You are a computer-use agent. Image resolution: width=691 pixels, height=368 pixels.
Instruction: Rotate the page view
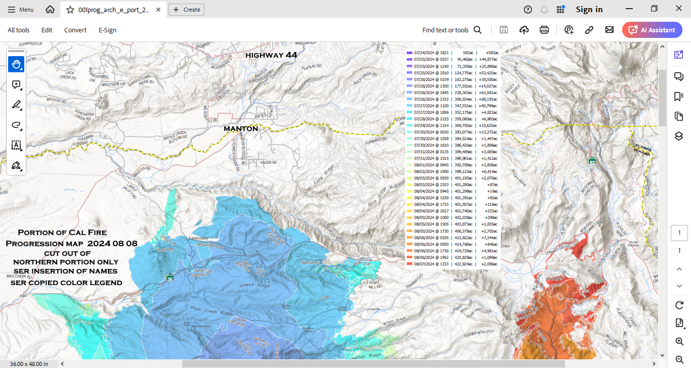pos(679,305)
